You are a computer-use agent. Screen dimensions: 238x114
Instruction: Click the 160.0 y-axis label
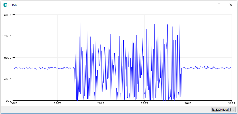[7, 15]
